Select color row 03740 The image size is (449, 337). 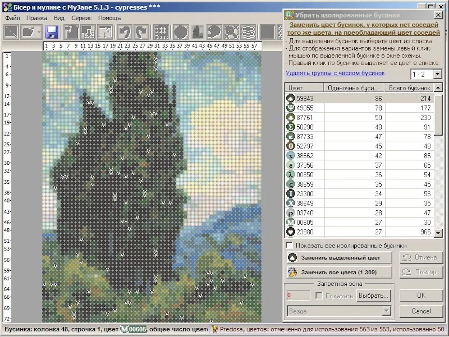(x=359, y=213)
